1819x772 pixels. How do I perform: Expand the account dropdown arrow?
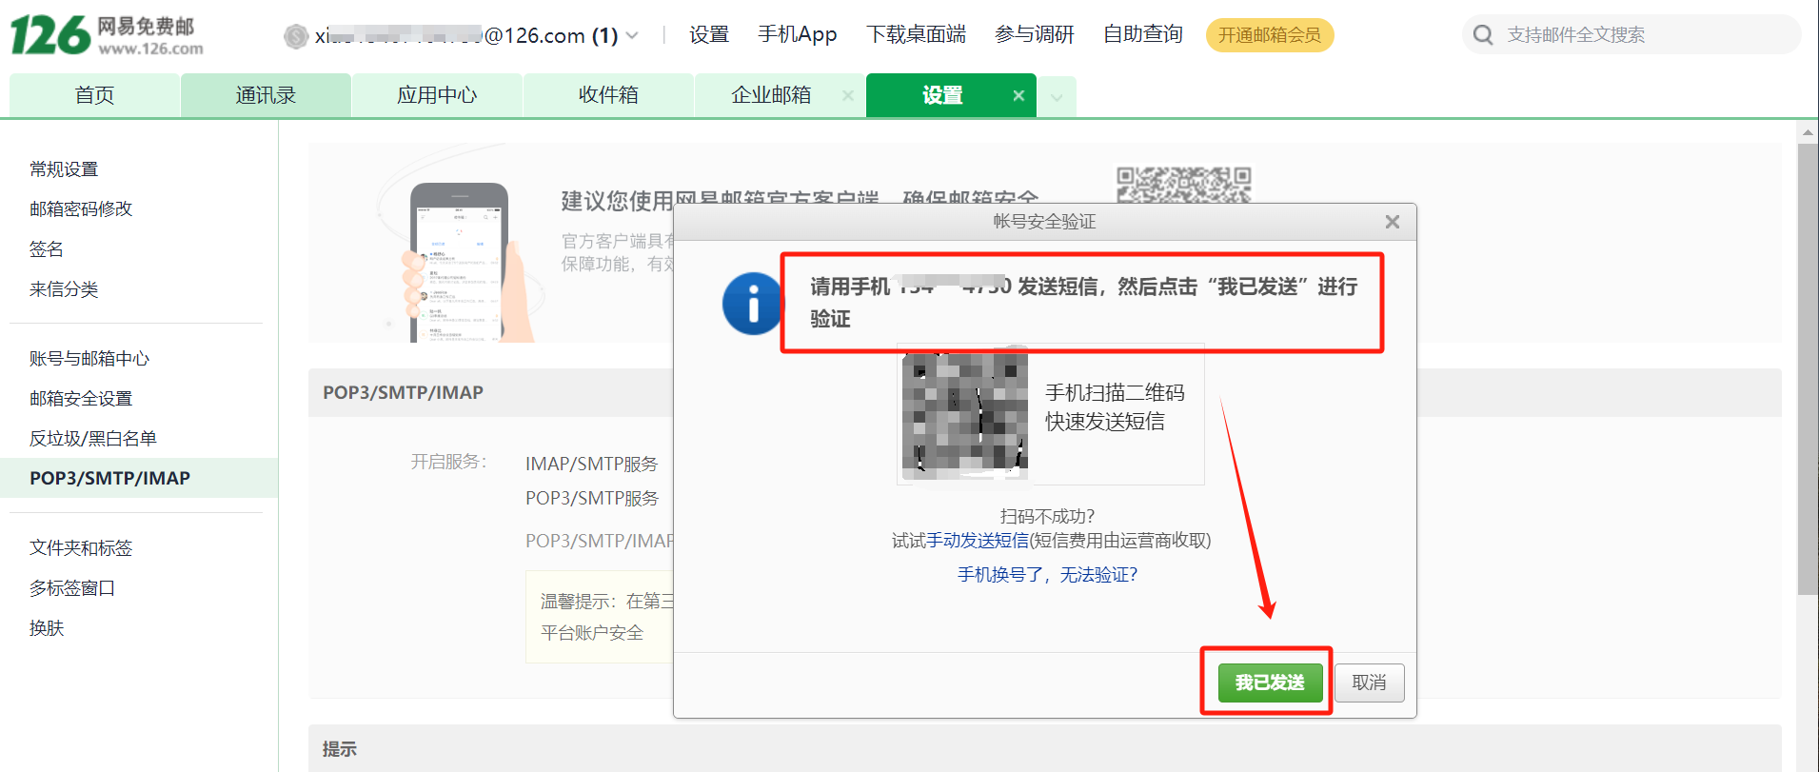coord(632,36)
